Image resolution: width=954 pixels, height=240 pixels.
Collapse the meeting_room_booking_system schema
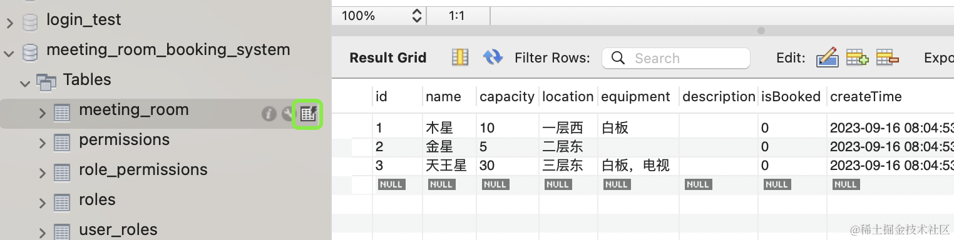tap(9, 53)
